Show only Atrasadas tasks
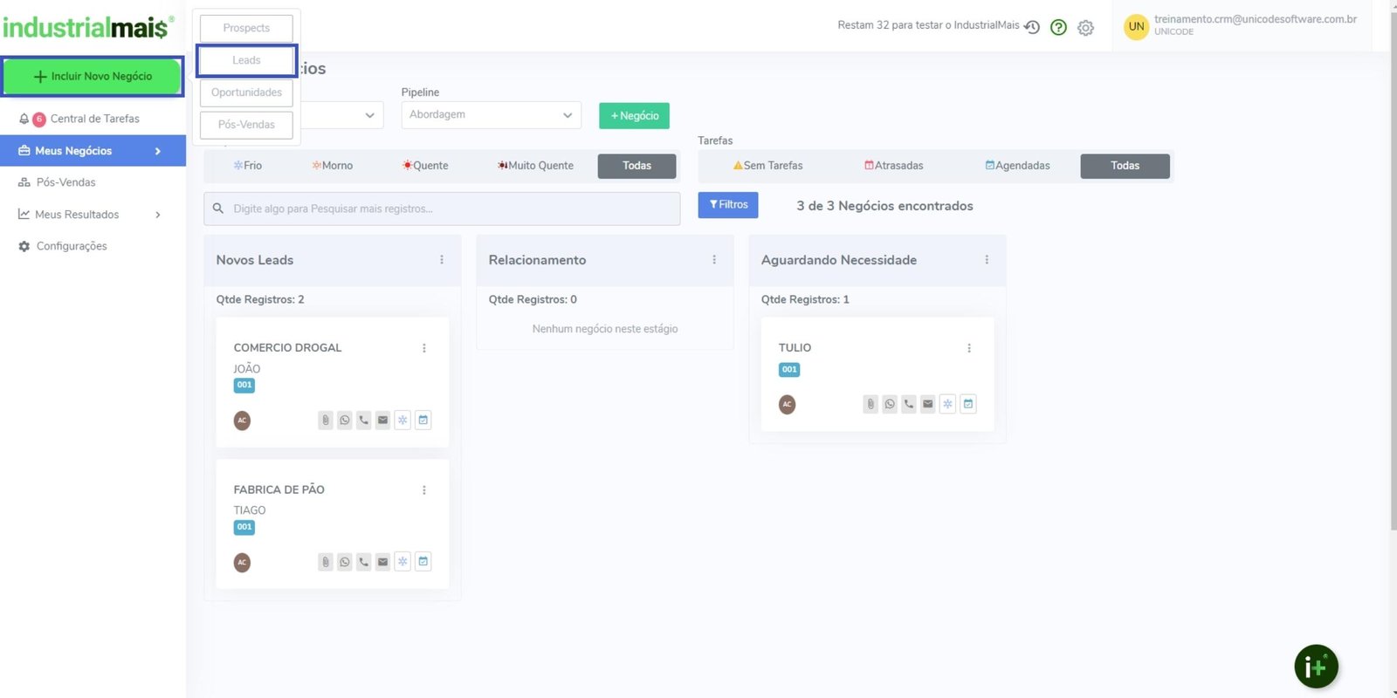The width and height of the screenshot is (1397, 698). click(x=893, y=166)
